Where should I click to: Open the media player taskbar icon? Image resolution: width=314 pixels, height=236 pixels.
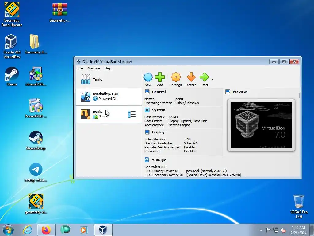pyautogui.click(x=83, y=230)
